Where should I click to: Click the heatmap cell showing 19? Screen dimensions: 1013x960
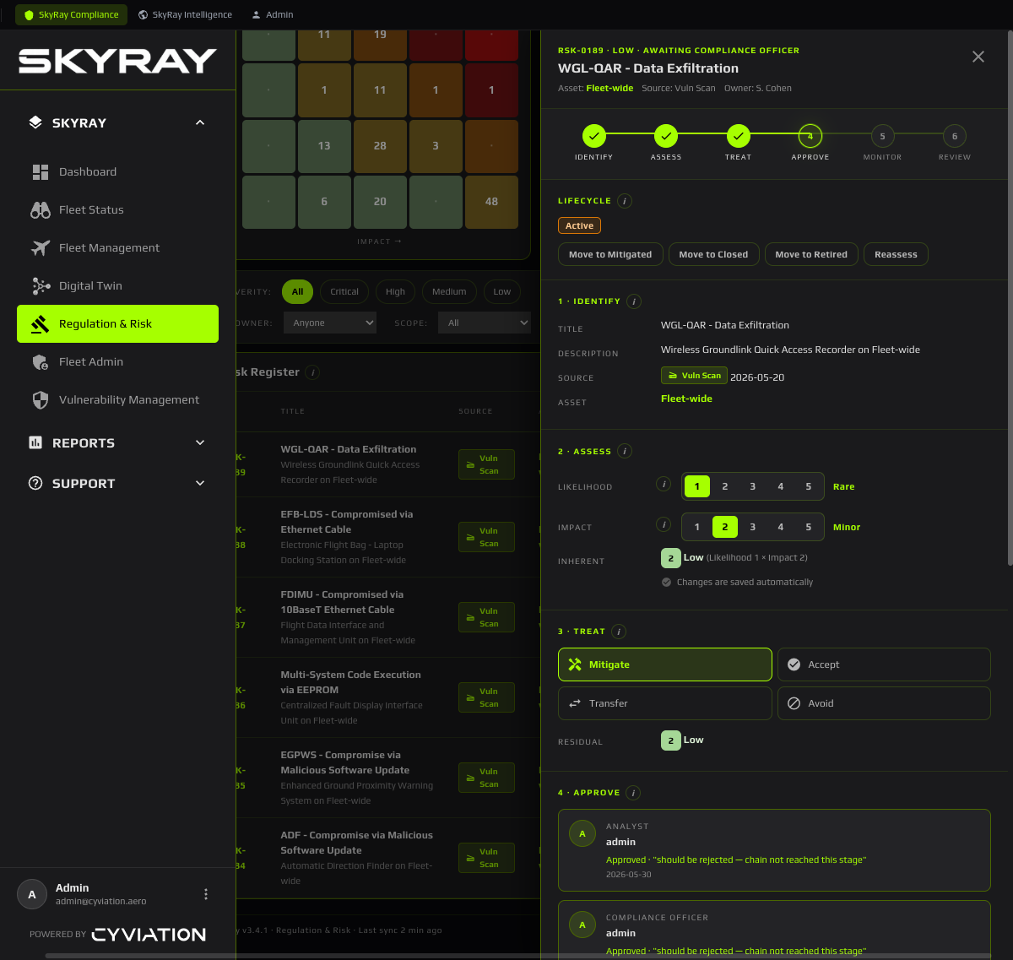point(380,45)
